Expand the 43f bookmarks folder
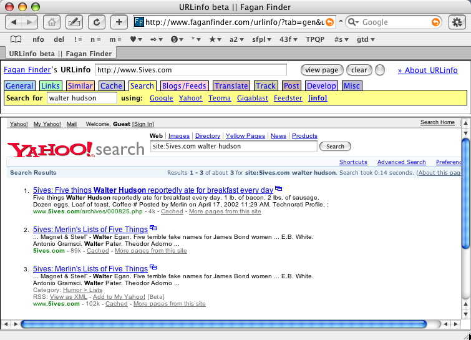 [x=288, y=39]
